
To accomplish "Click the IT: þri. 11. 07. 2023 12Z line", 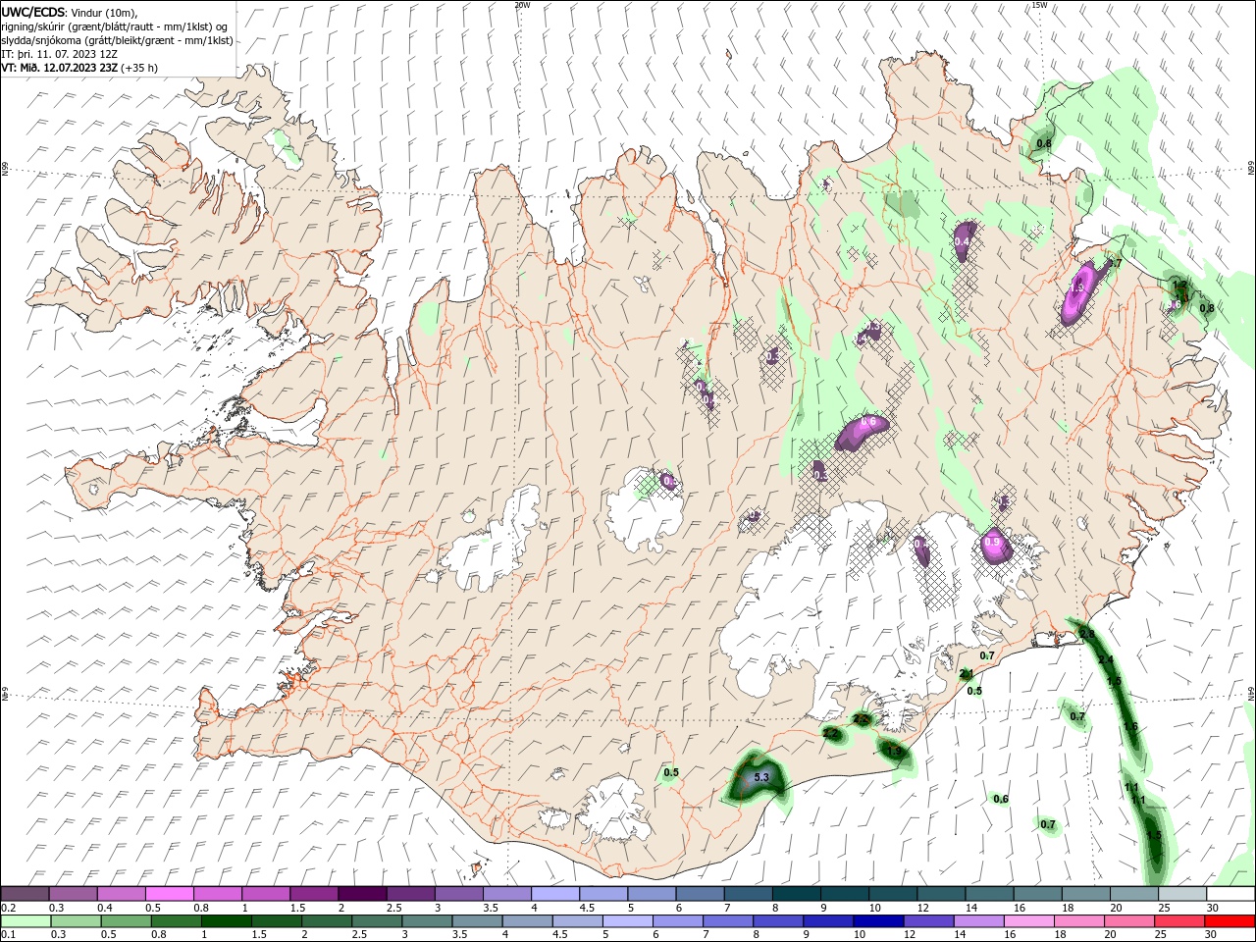I will (x=60, y=54).
